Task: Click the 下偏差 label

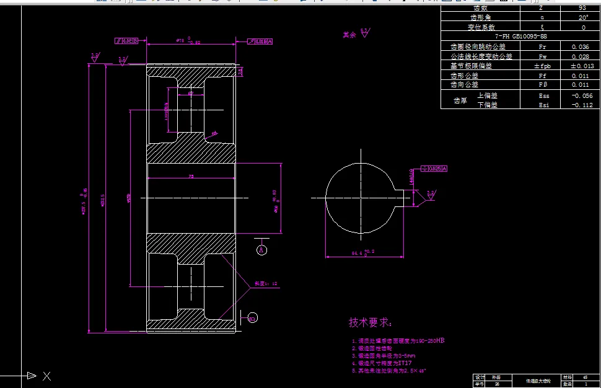Action: pyautogui.click(x=487, y=105)
